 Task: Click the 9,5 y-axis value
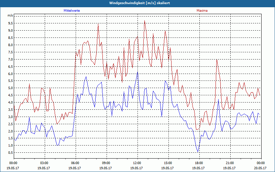pyautogui.click(x=11, y=23)
